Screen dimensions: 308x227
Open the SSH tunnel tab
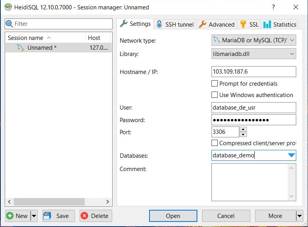point(175,24)
